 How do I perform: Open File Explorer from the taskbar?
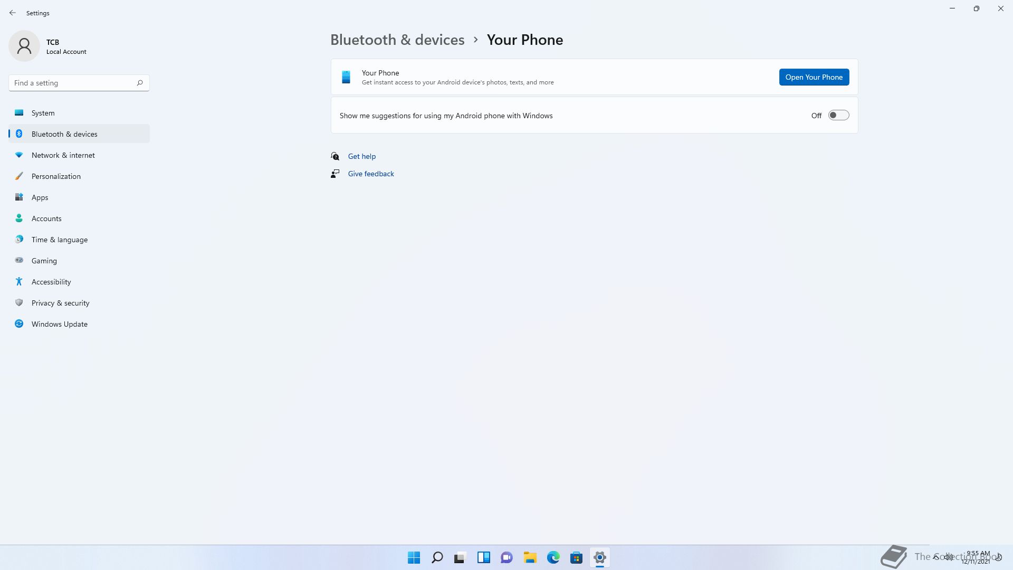coord(530,557)
